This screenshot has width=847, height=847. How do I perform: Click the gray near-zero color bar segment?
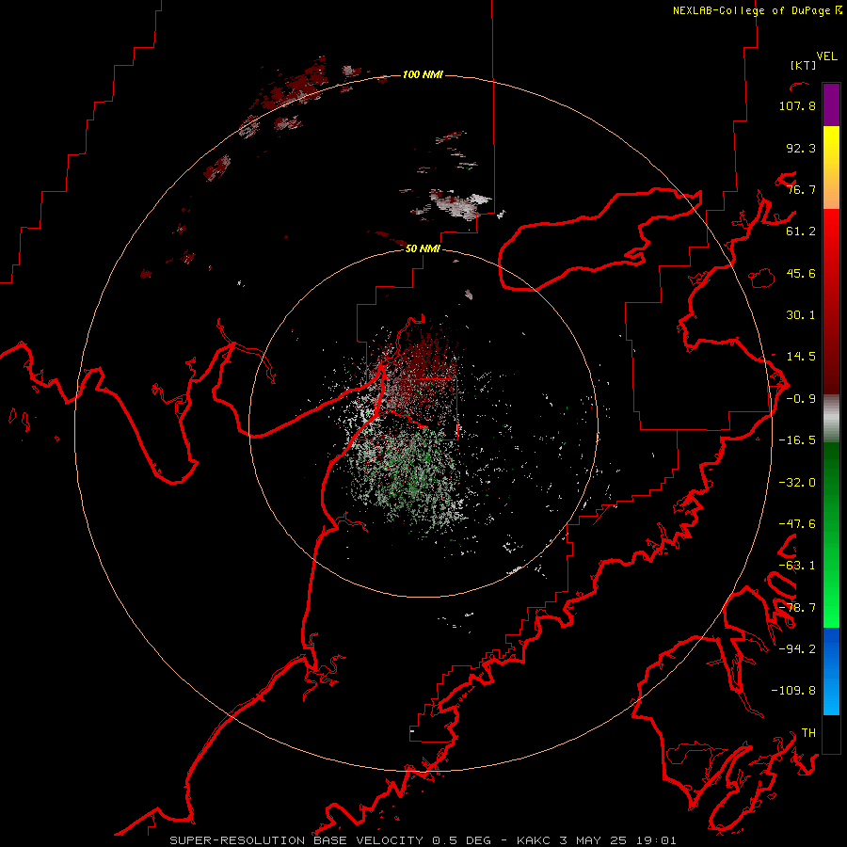pyautogui.click(x=831, y=419)
